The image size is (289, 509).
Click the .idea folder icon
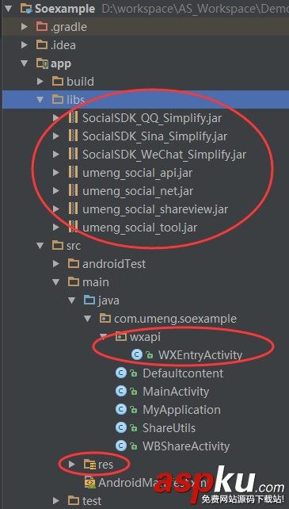42,44
